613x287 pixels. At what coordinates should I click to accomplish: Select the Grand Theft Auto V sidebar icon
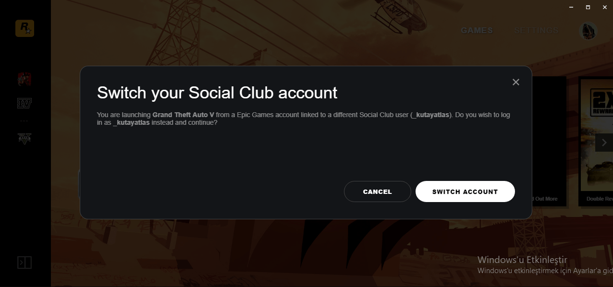[x=25, y=138]
